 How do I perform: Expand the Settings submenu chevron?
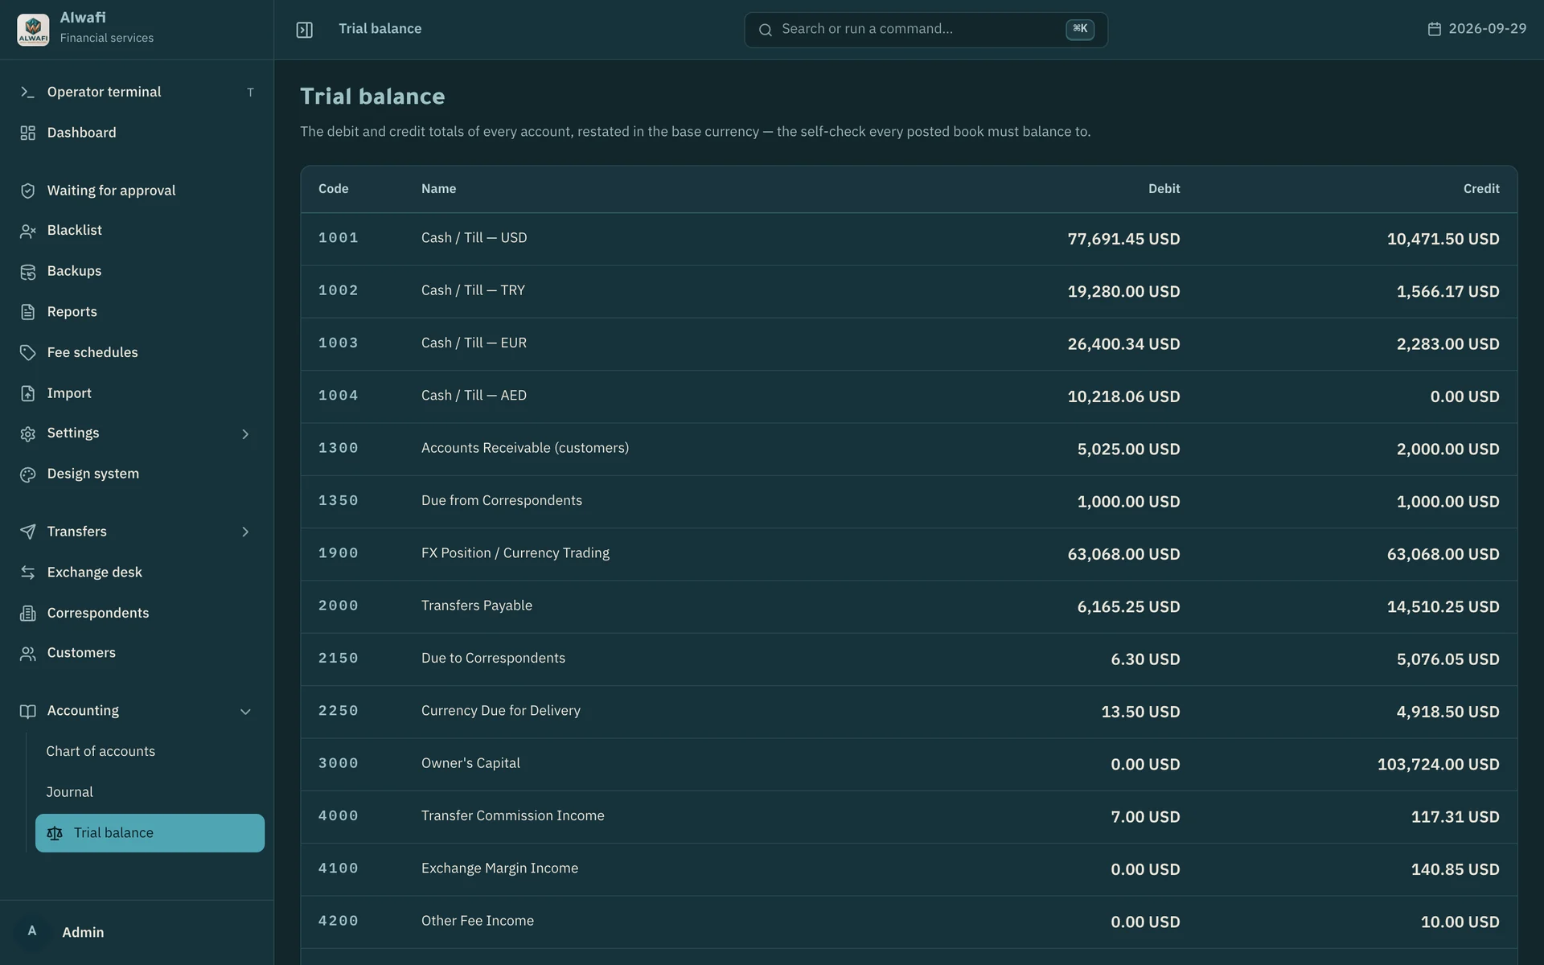(245, 434)
